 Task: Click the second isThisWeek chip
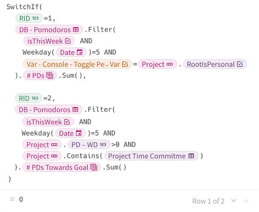coord(48,122)
